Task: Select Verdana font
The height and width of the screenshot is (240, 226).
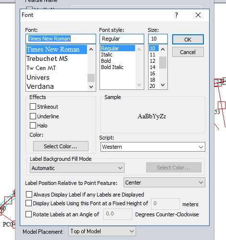Action: (57, 86)
